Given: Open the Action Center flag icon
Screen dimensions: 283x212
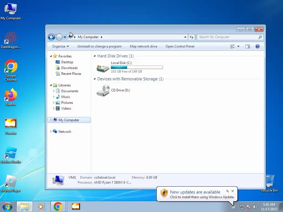Looking at the screenshot, I should pos(248,207).
